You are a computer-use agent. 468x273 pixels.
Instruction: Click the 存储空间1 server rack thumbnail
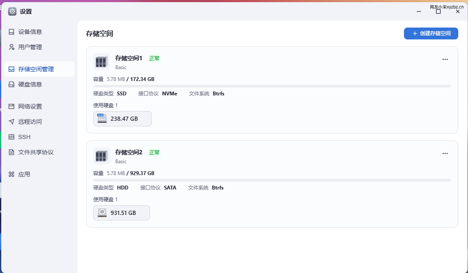[x=101, y=62]
